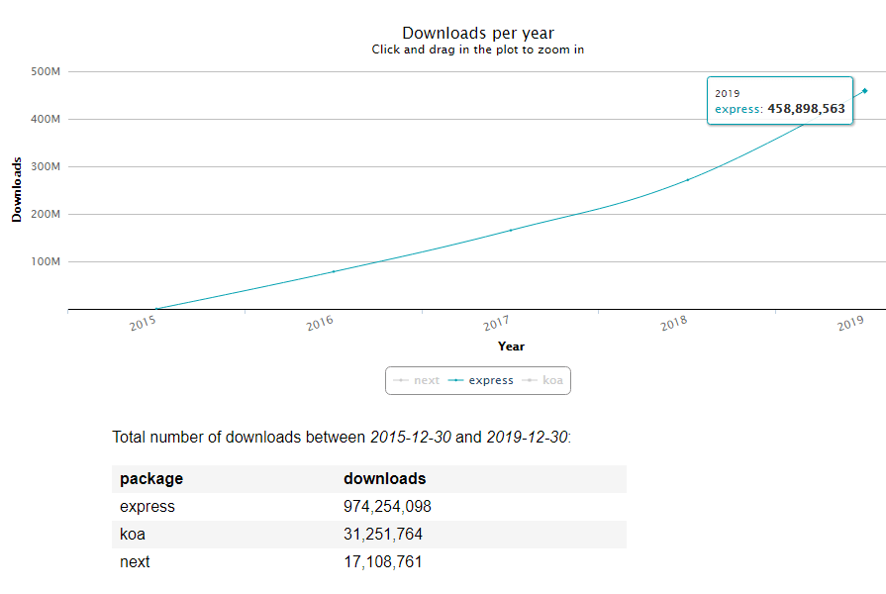Click the express tooltip value 458,898,563
Viewport: 886px width, 594px height.
(x=806, y=109)
